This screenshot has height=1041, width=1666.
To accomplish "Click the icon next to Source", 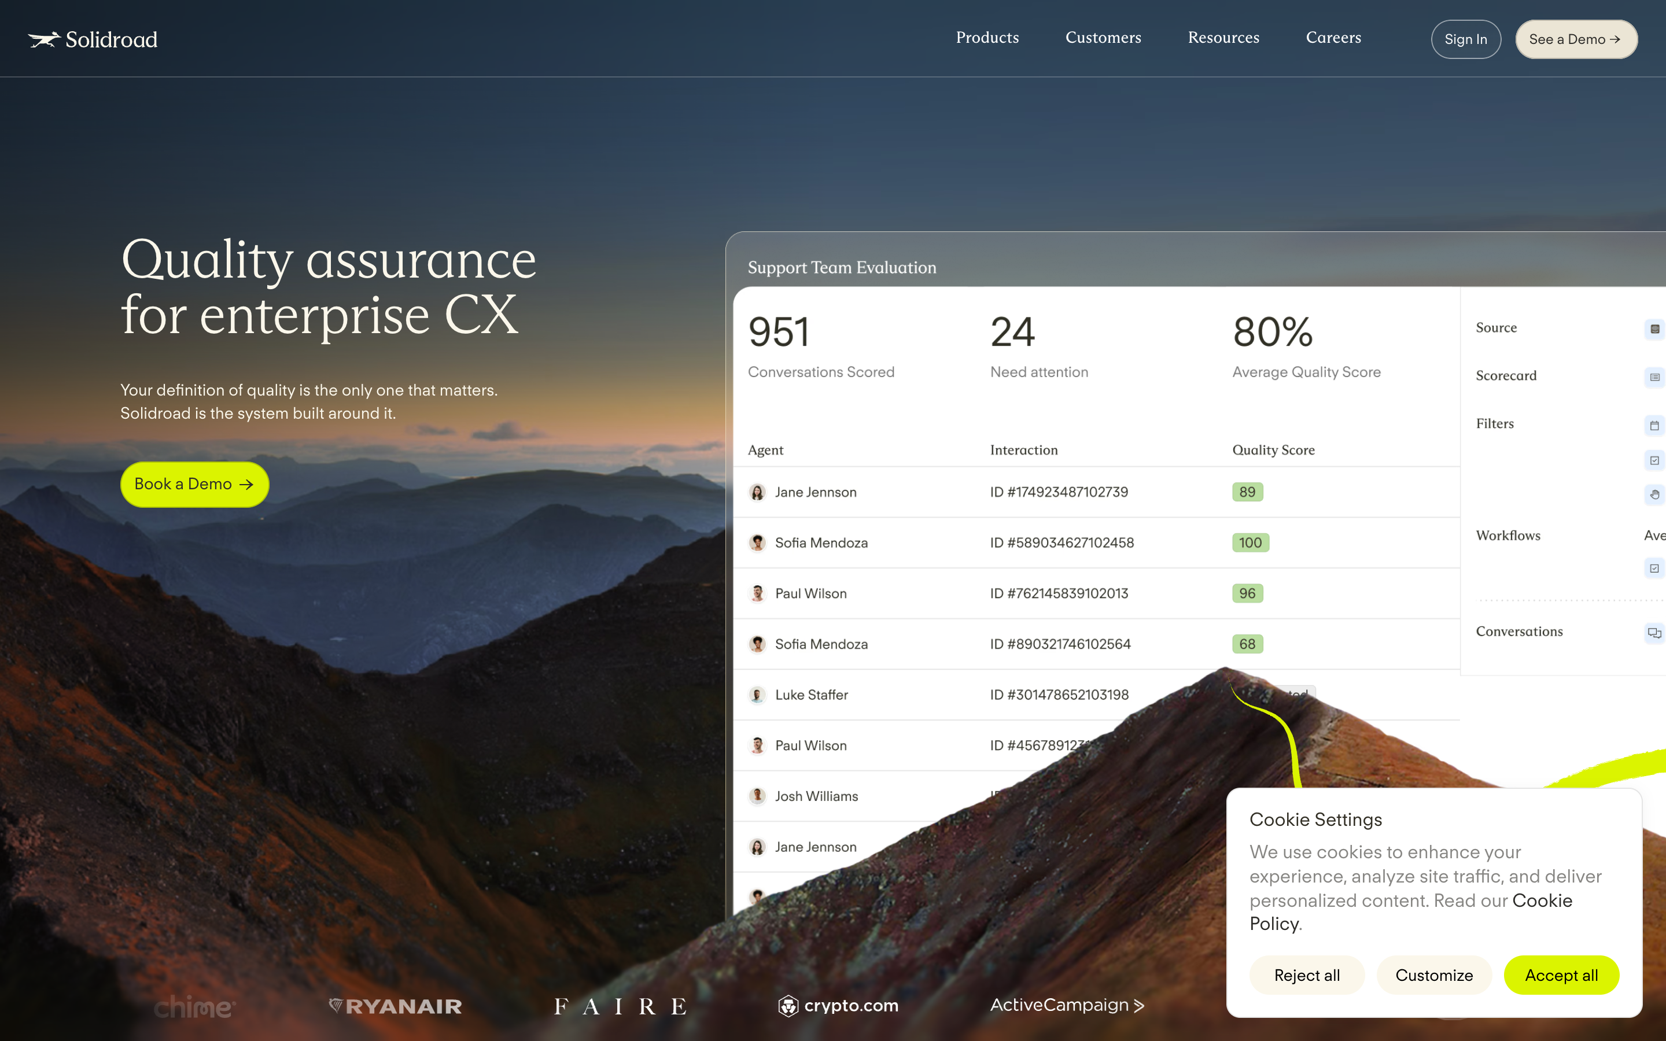I will [x=1654, y=329].
